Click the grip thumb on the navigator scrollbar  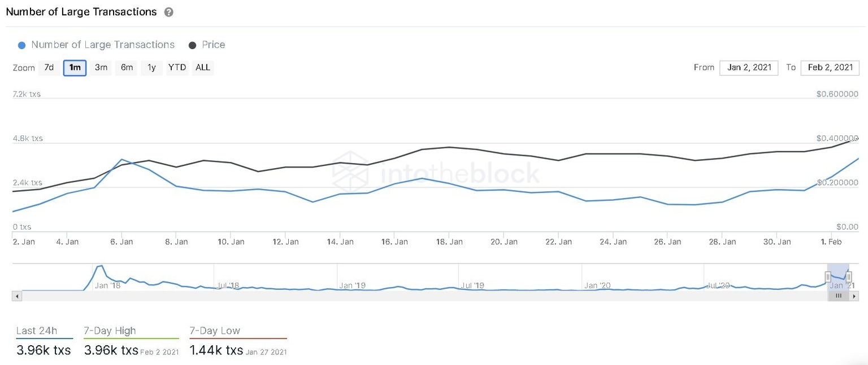839,296
